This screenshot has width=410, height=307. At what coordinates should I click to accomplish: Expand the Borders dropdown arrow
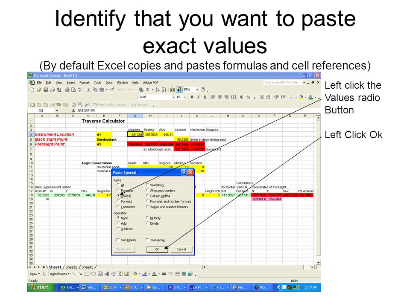point(296,97)
